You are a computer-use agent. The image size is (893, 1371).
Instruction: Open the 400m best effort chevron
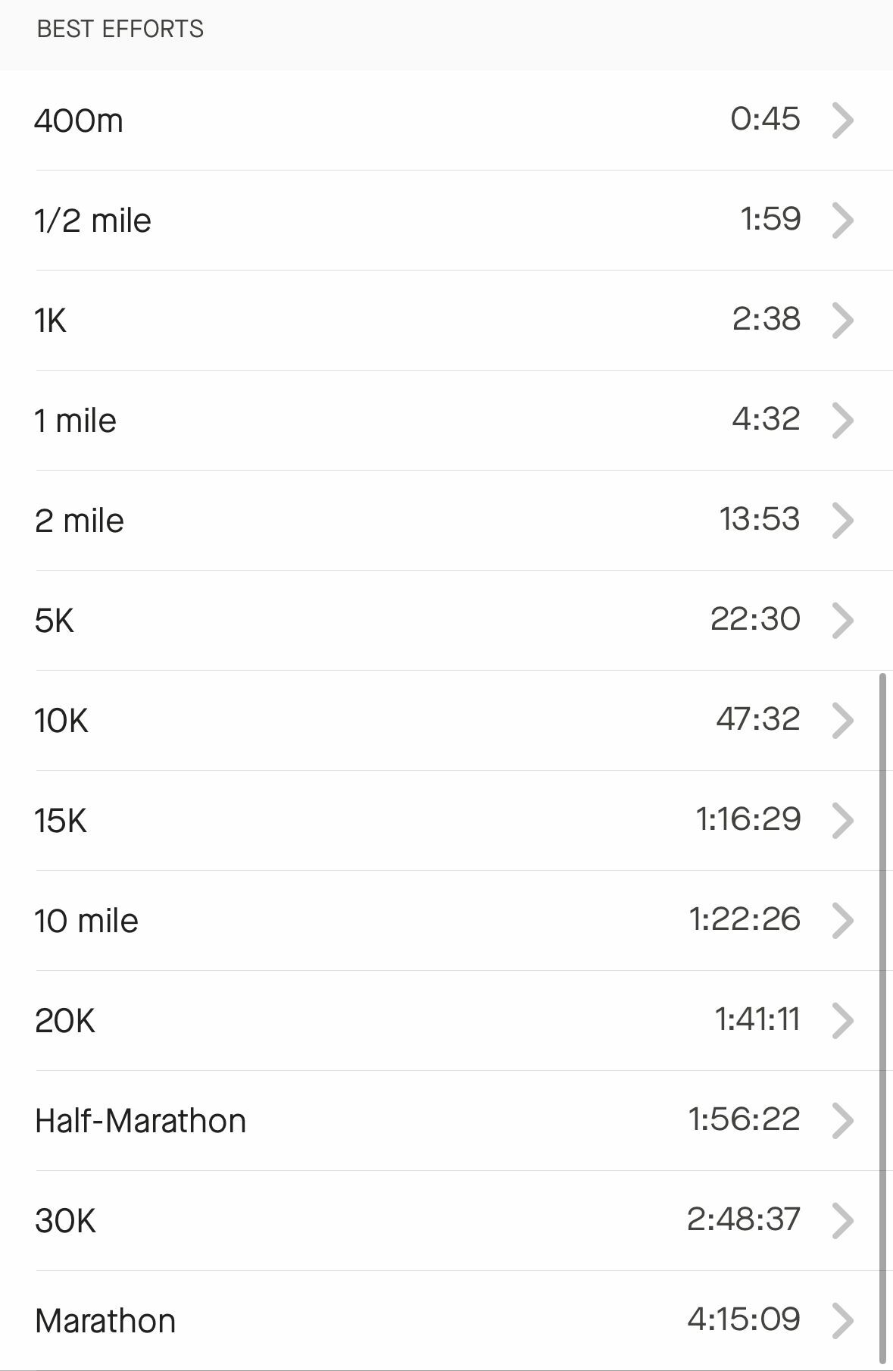[843, 121]
